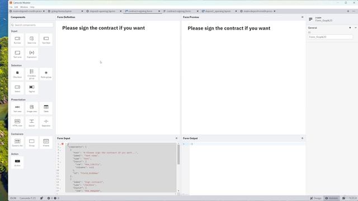Open the Help menu

click(32, 7)
